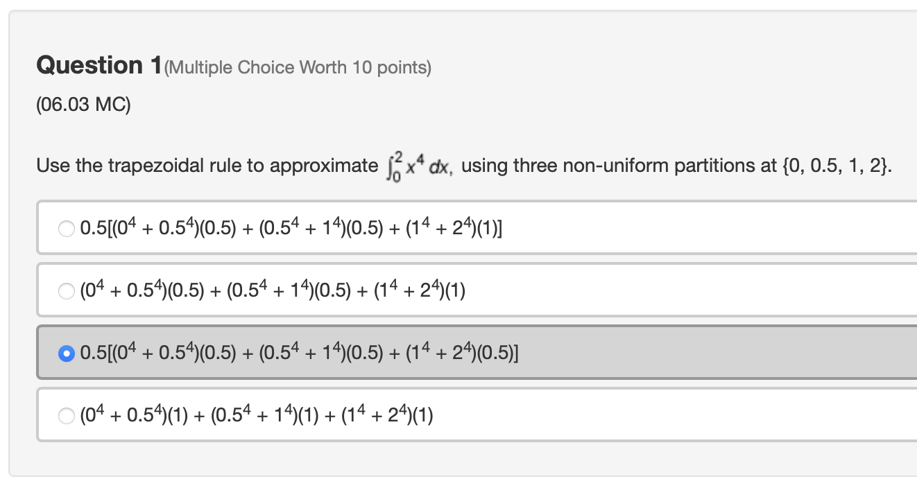Select the first answer option radio button
The width and height of the screenshot is (917, 488).
pyautogui.click(x=66, y=227)
